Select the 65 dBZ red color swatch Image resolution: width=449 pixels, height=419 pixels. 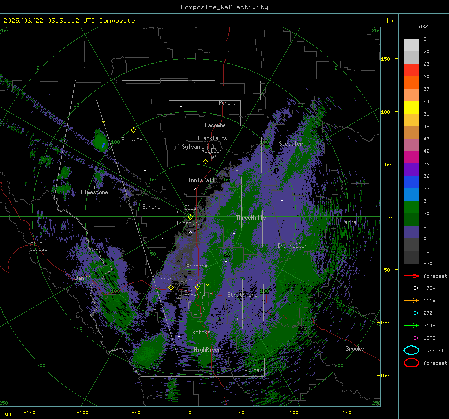pos(411,70)
